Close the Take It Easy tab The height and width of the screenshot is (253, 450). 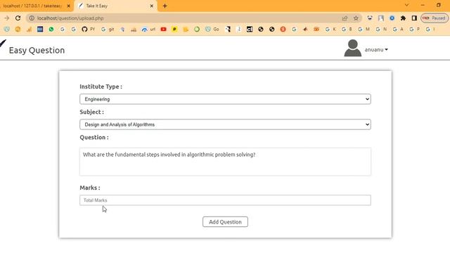(x=152, y=6)
